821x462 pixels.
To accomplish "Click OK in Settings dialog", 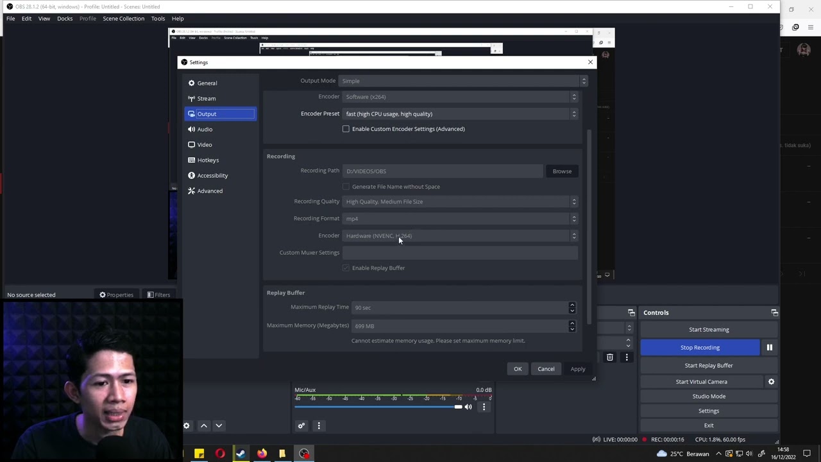I will 518,369.
